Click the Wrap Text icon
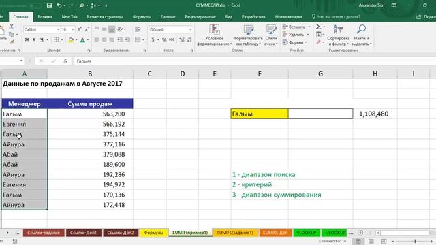This screenshot has width=436, height=245. point(138,29)
